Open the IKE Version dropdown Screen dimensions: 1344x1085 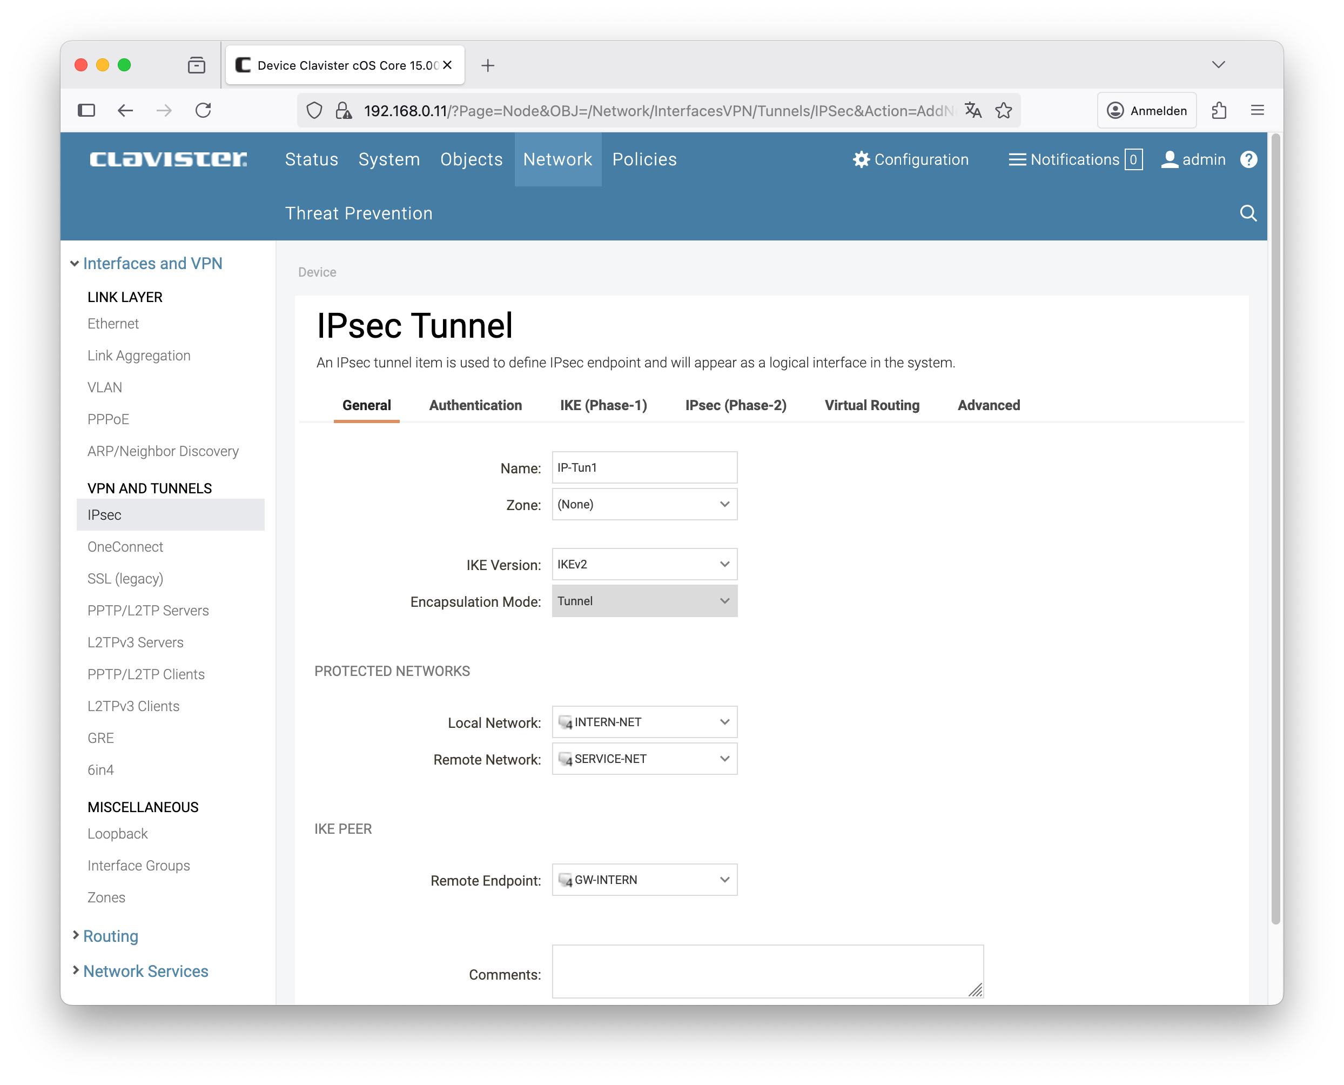(644, 564)
